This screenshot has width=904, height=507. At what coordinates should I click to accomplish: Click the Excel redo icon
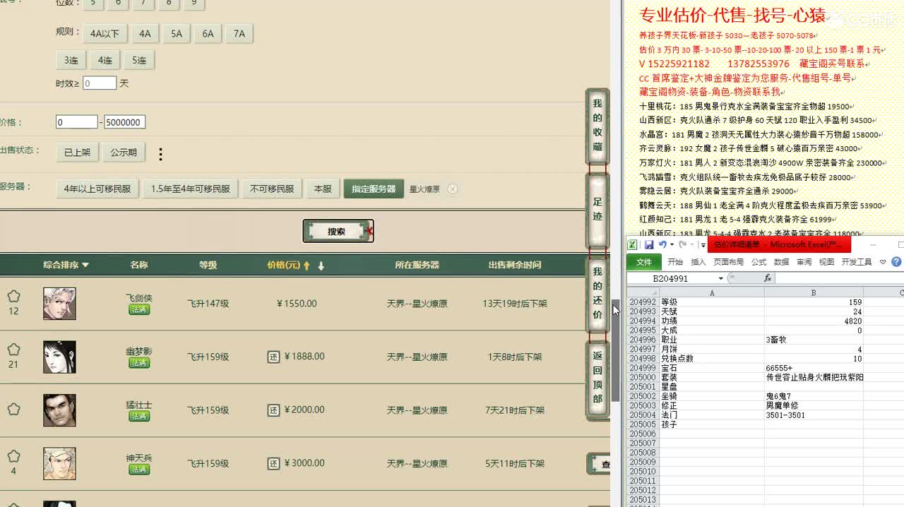682,244
